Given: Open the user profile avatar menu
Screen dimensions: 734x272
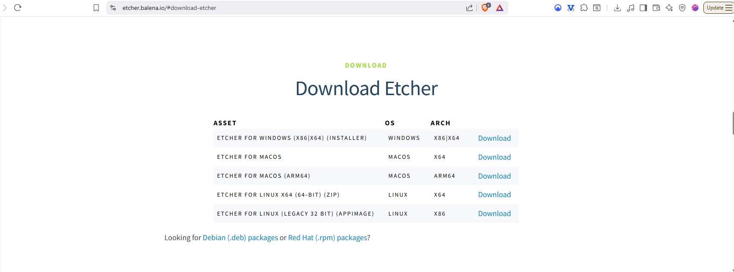Looking at the screenshot, I should [695, 8].
